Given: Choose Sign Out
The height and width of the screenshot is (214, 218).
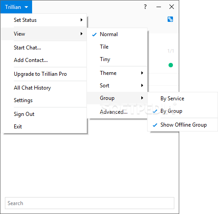Looking at the screenshot, I should pos(44,114).
